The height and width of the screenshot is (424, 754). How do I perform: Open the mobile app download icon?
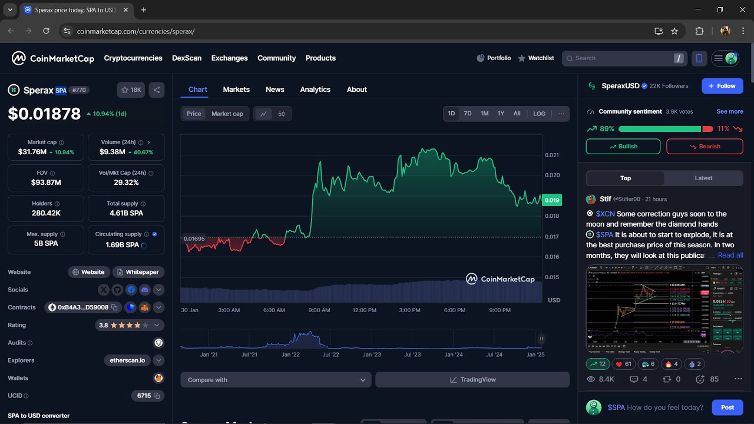(699, 58)
